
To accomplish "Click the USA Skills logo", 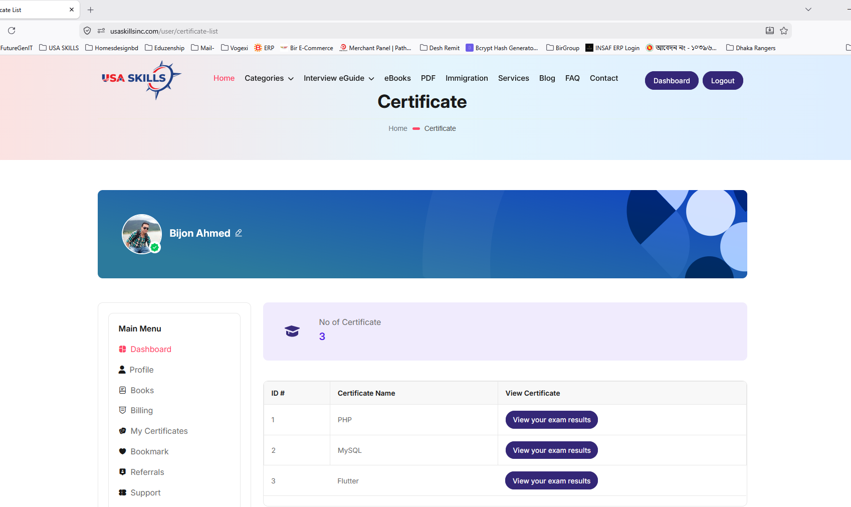I will pyautogui.click(x=141, y=80).
